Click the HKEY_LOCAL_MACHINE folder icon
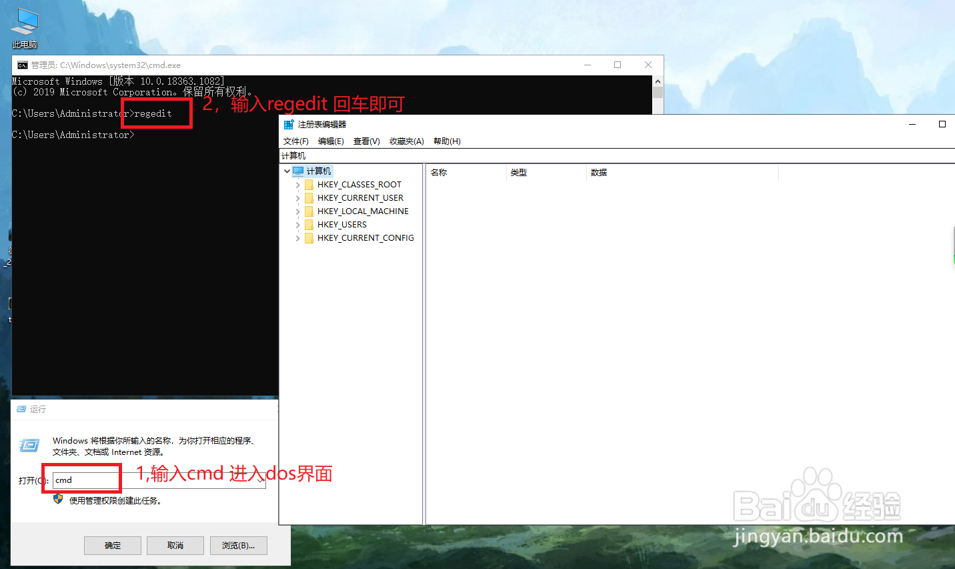 point(309,211)
